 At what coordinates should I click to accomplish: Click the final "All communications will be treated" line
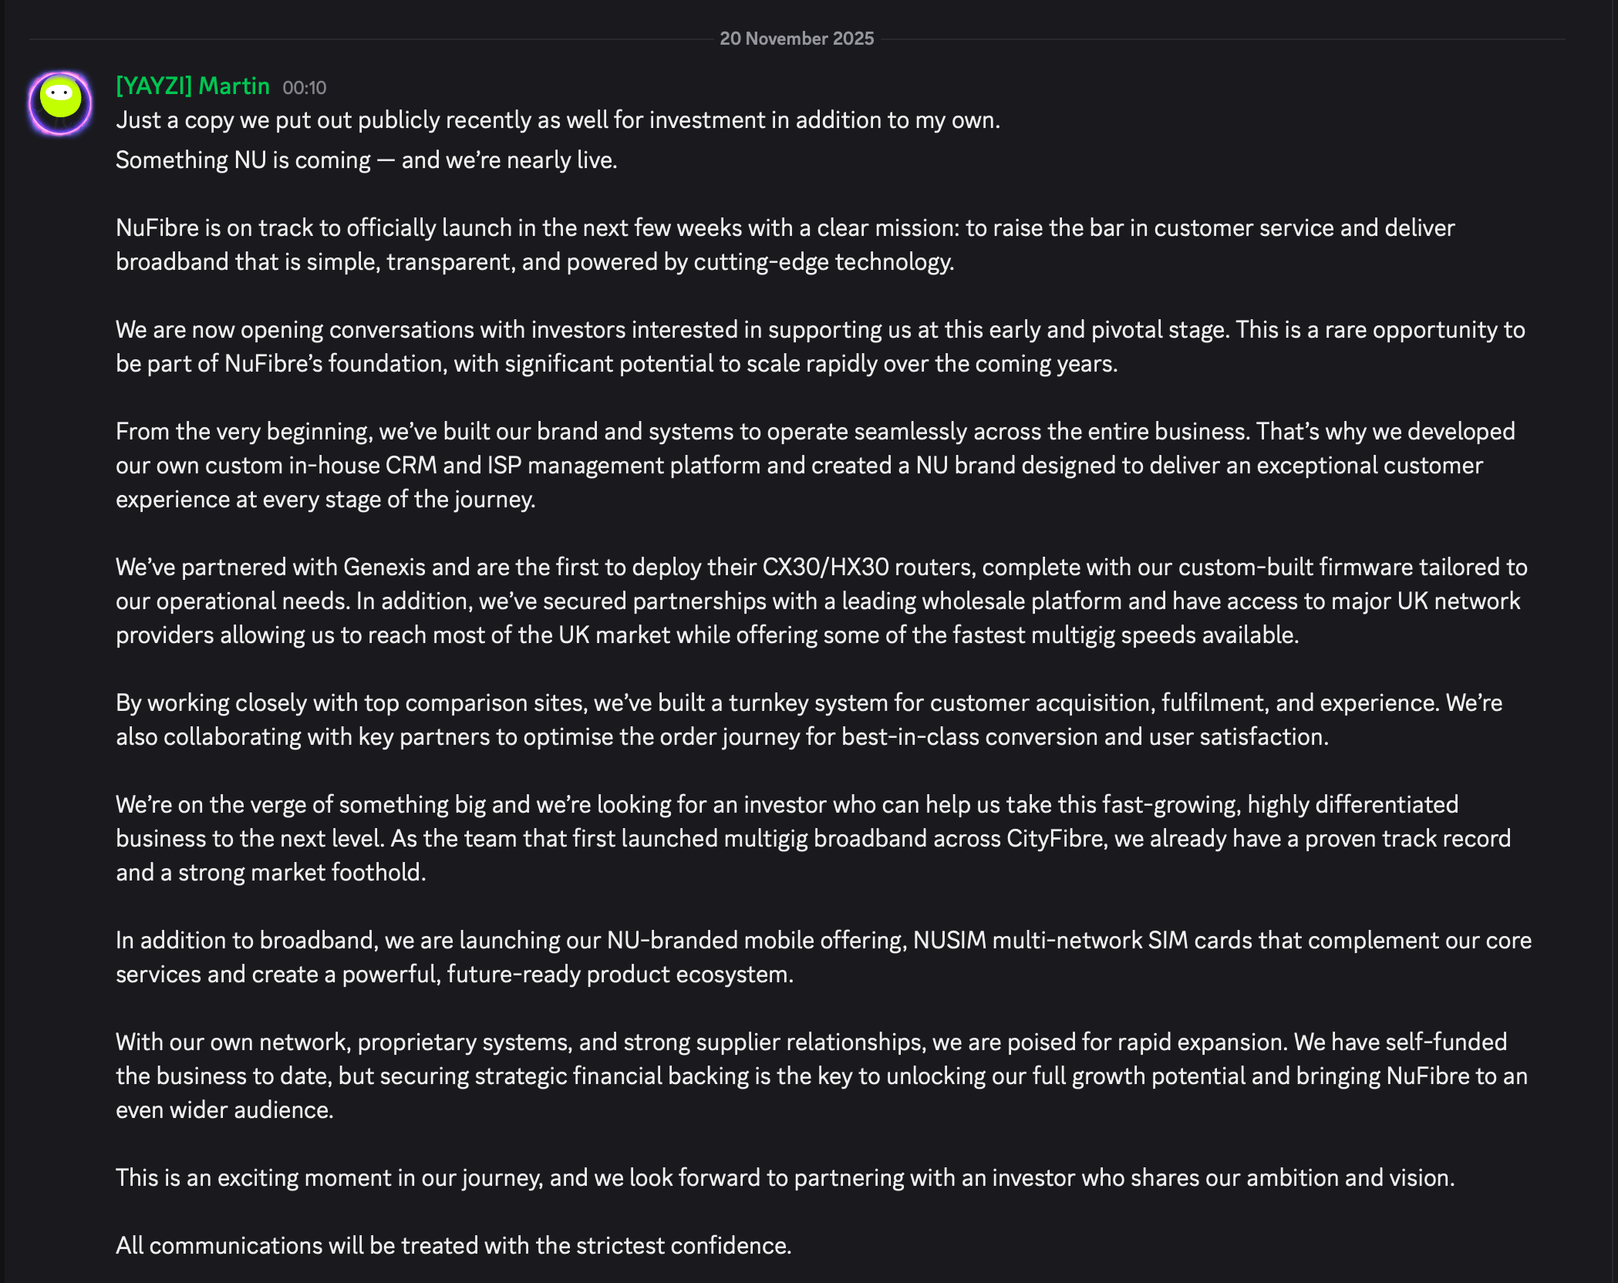[x=453, y=1246]
